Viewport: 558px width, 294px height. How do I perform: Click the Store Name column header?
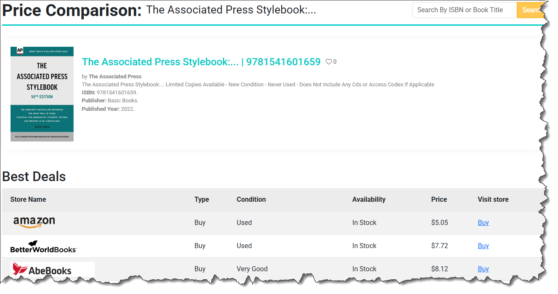coord(28,199)
